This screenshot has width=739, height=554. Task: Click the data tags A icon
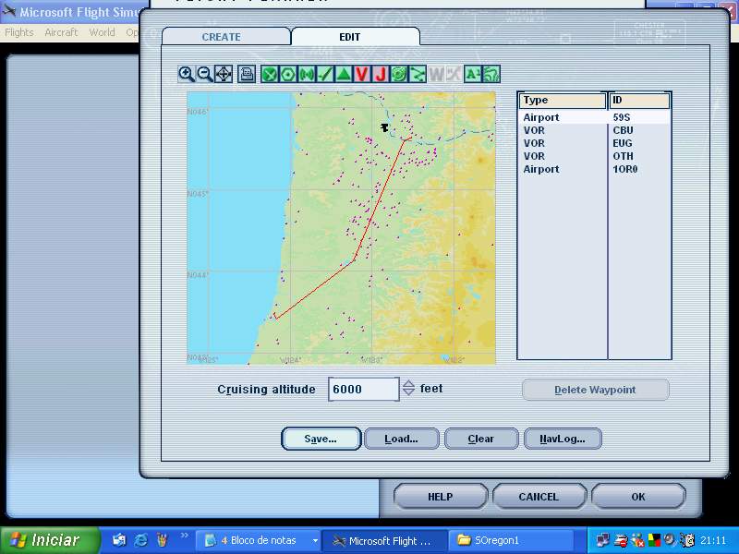472,74
